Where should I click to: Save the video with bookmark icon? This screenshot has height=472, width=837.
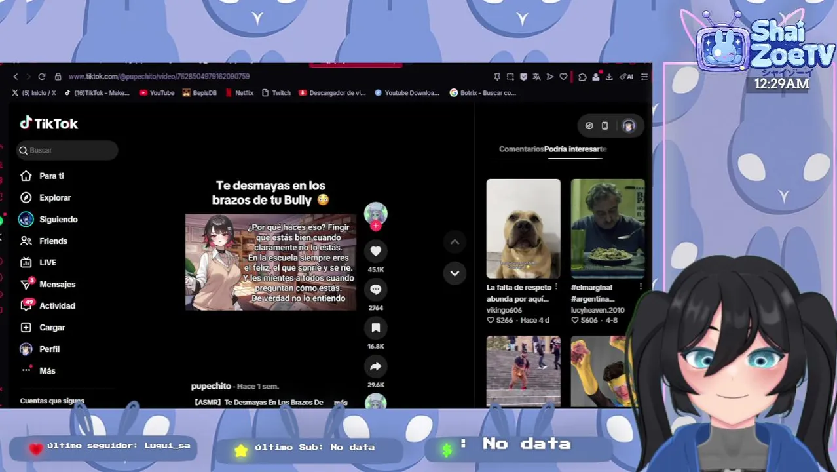(376, 328)
